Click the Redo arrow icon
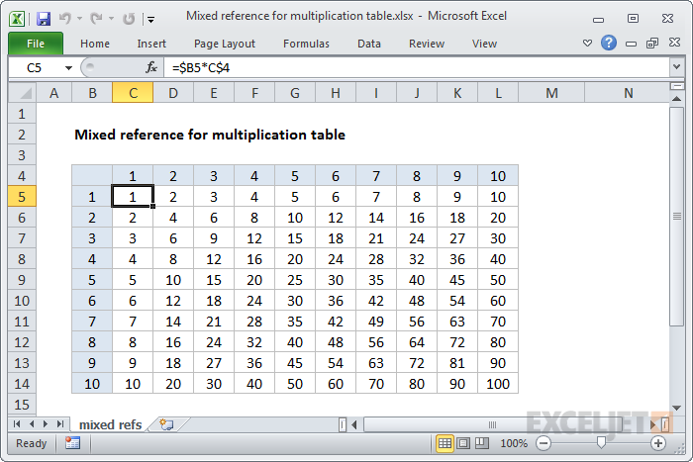 (x=96, y=19)
